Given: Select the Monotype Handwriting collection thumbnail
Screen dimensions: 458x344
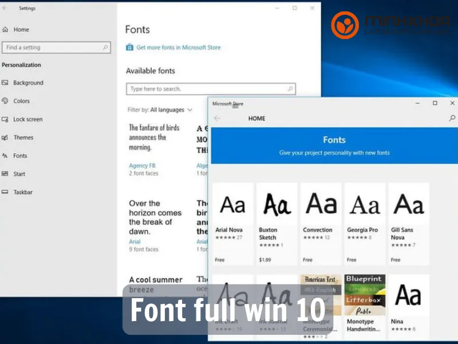Looking at the screenshot, I should (365, 295).
